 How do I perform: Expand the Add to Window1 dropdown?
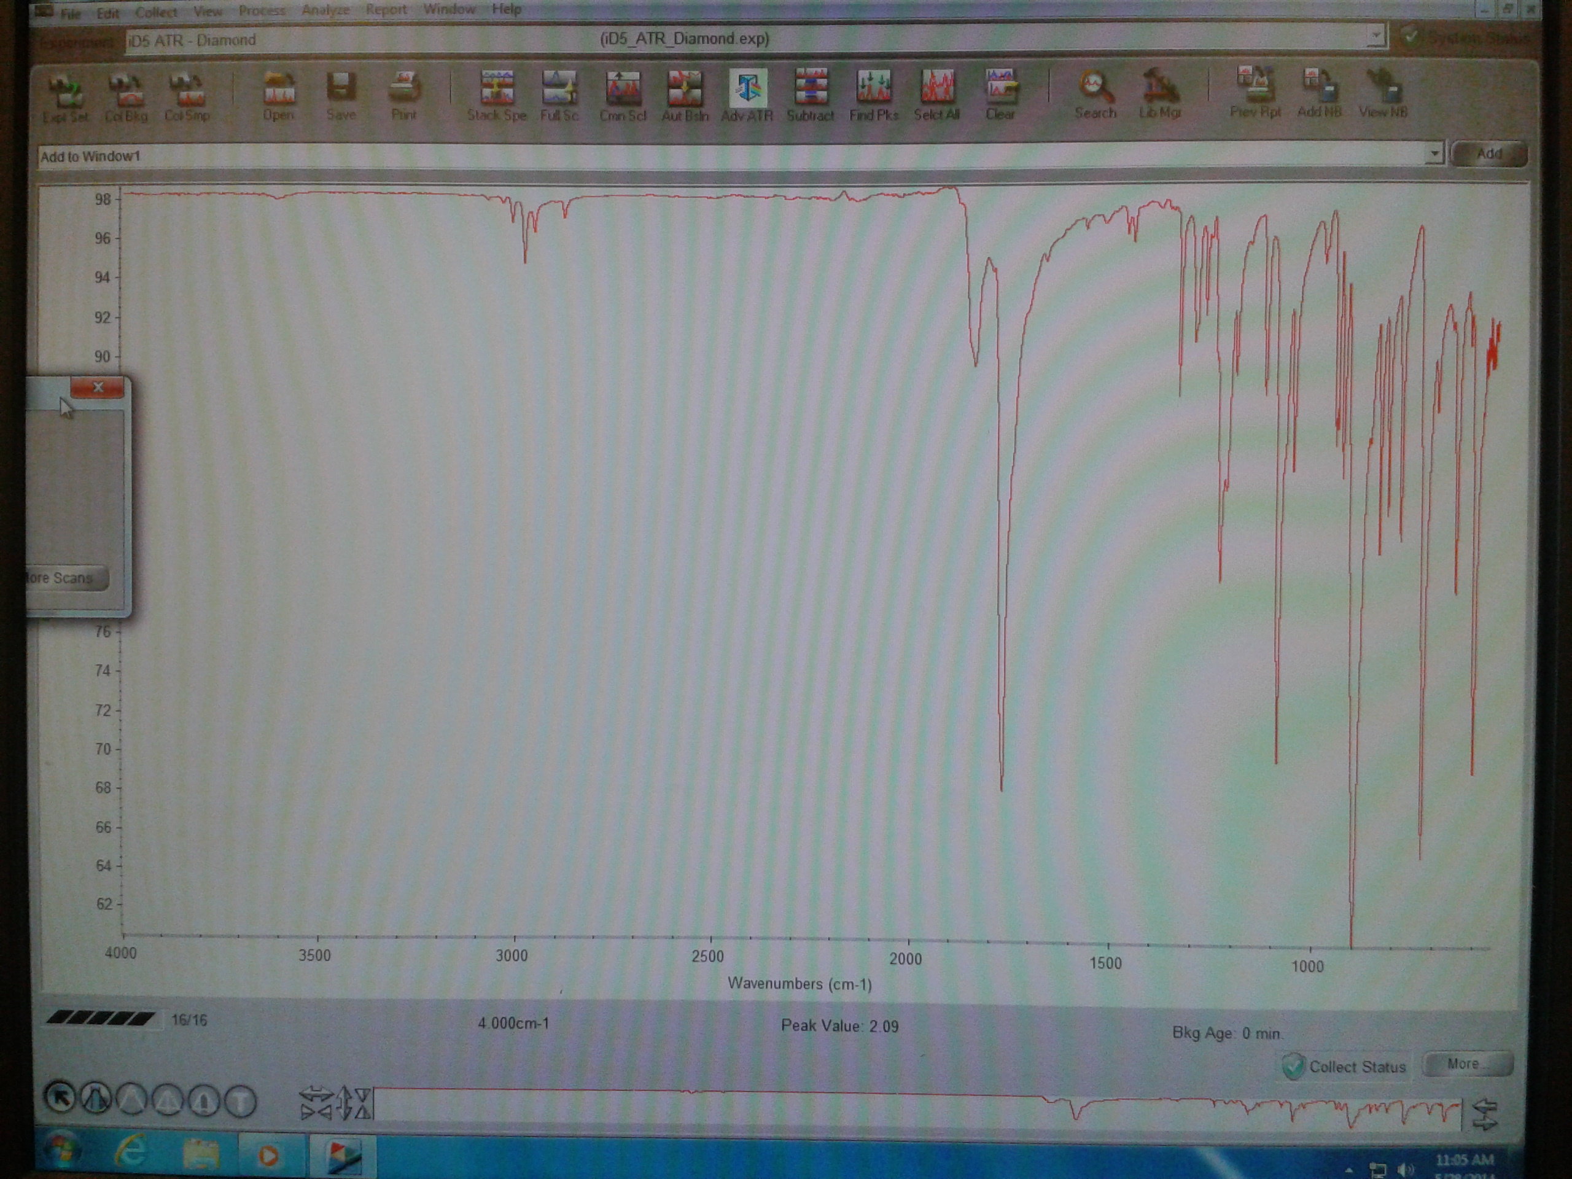(1435, 154)
